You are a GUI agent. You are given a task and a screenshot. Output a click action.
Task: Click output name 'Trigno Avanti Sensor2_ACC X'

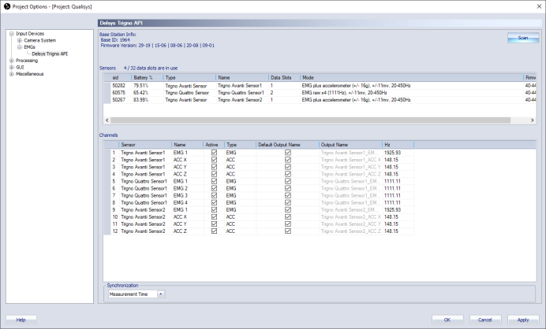(350, 216)
